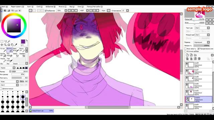Viewport: 214px width, 120px height.
Task: Choose the highlighted Balloon brush tool
Action: point(10,50)
